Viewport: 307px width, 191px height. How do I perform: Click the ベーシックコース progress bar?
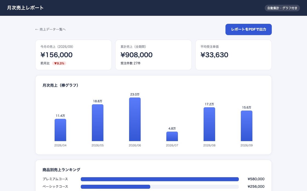160,187
